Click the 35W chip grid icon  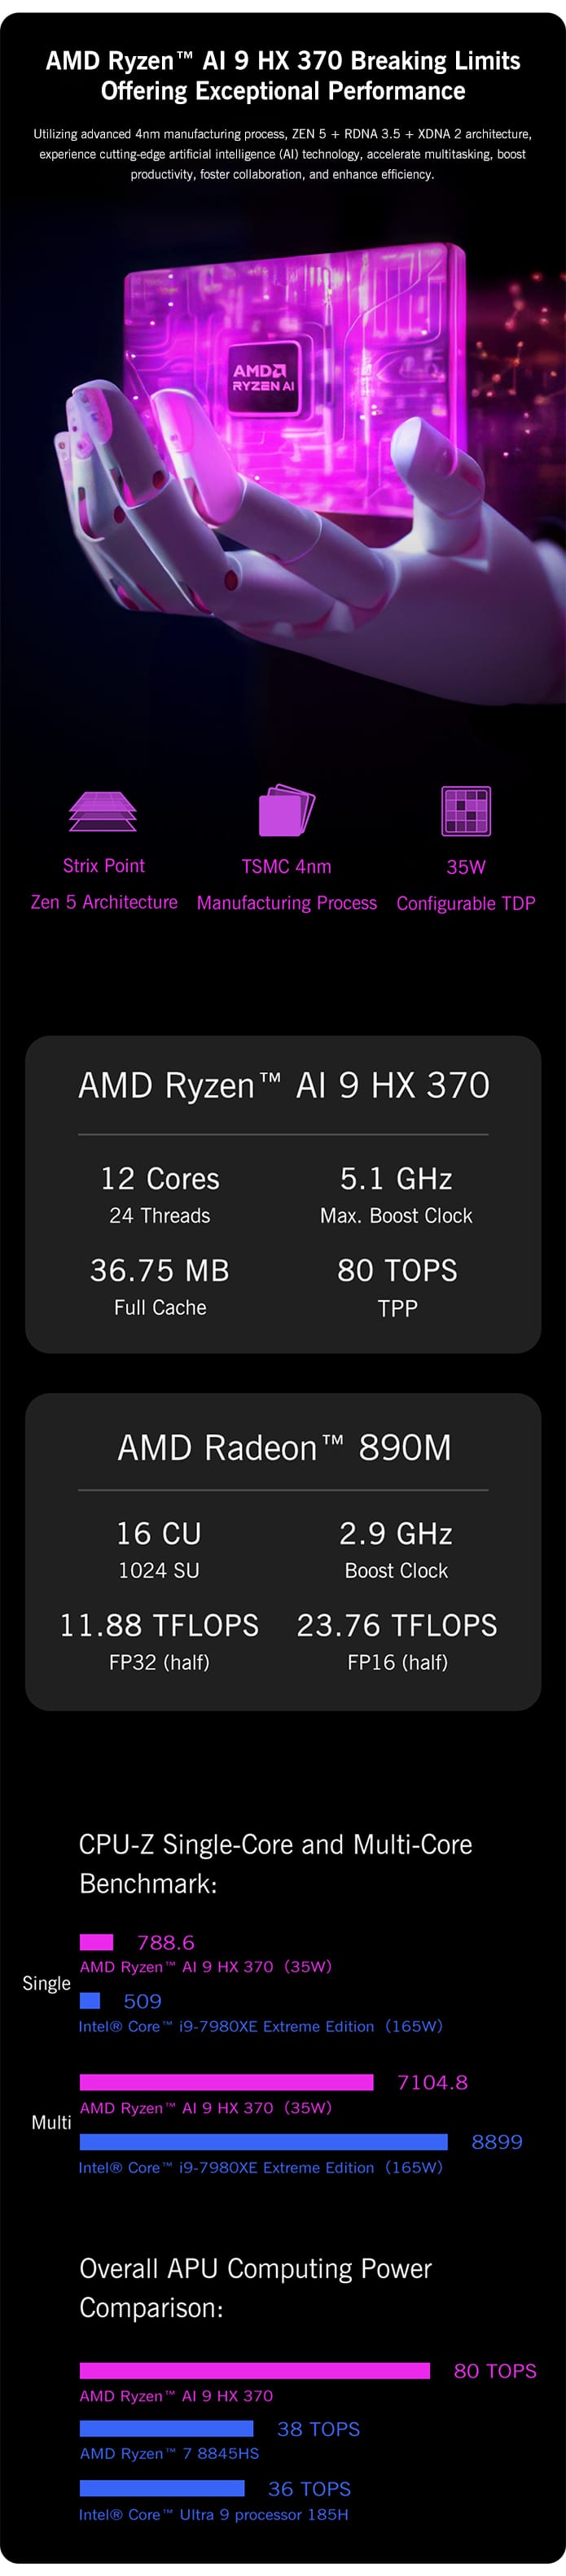pos(466,811)
